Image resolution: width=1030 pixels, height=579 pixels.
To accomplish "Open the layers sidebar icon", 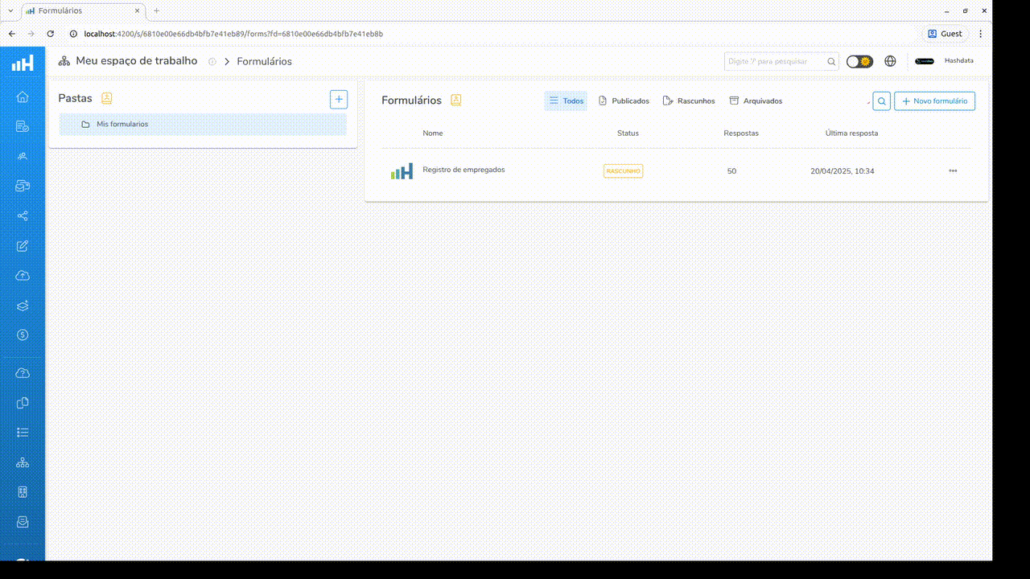I will tap(23, 305).
